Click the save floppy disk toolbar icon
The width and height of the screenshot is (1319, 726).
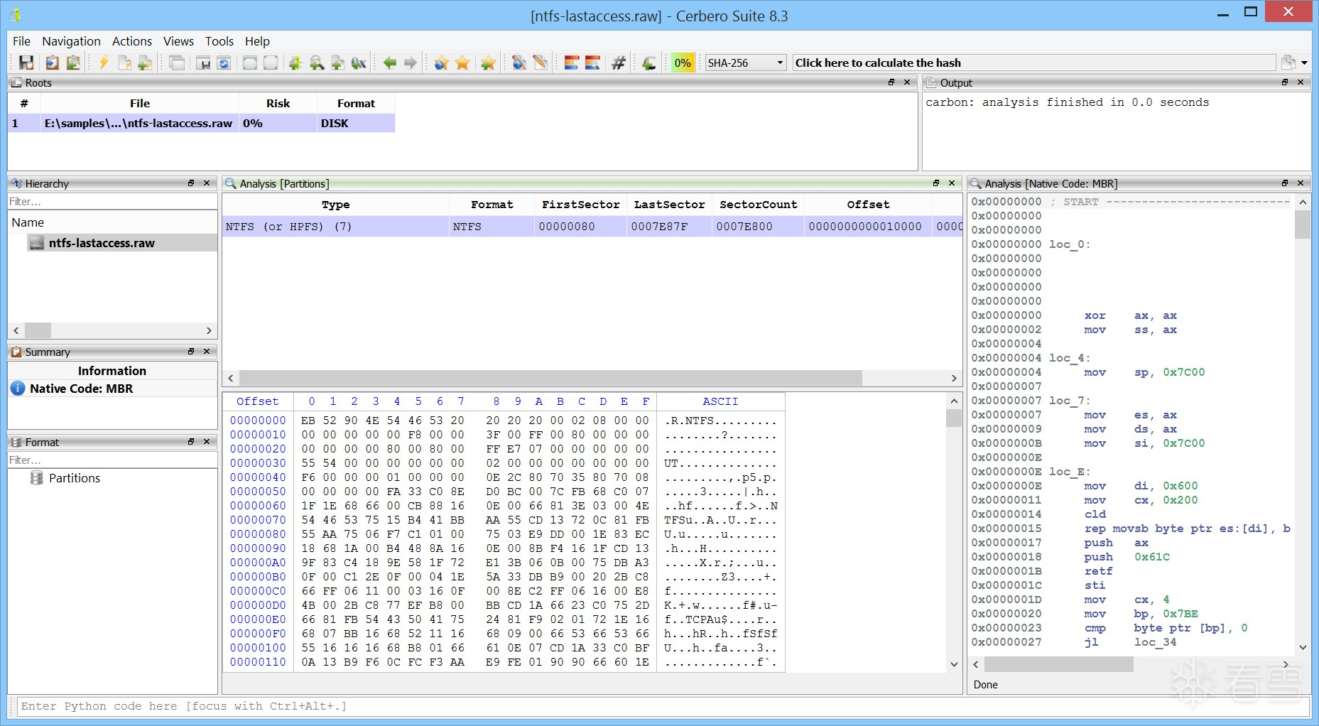click(26, 63)
